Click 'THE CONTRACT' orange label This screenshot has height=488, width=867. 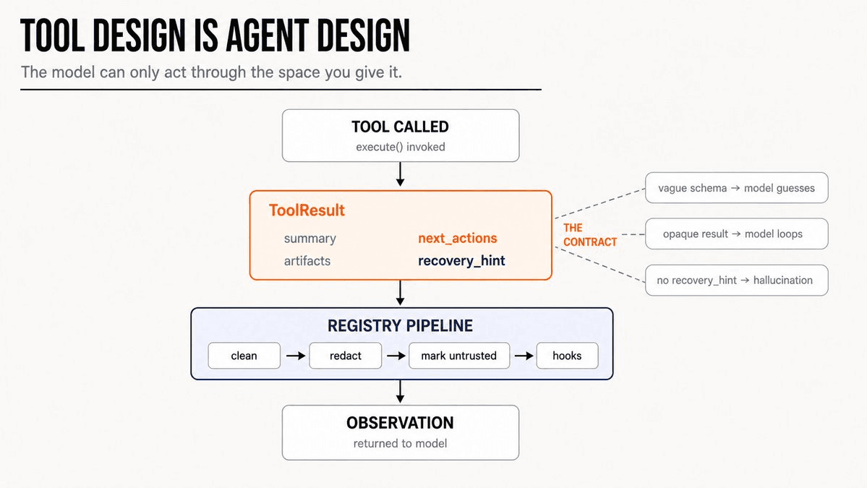tap(589, 235)
